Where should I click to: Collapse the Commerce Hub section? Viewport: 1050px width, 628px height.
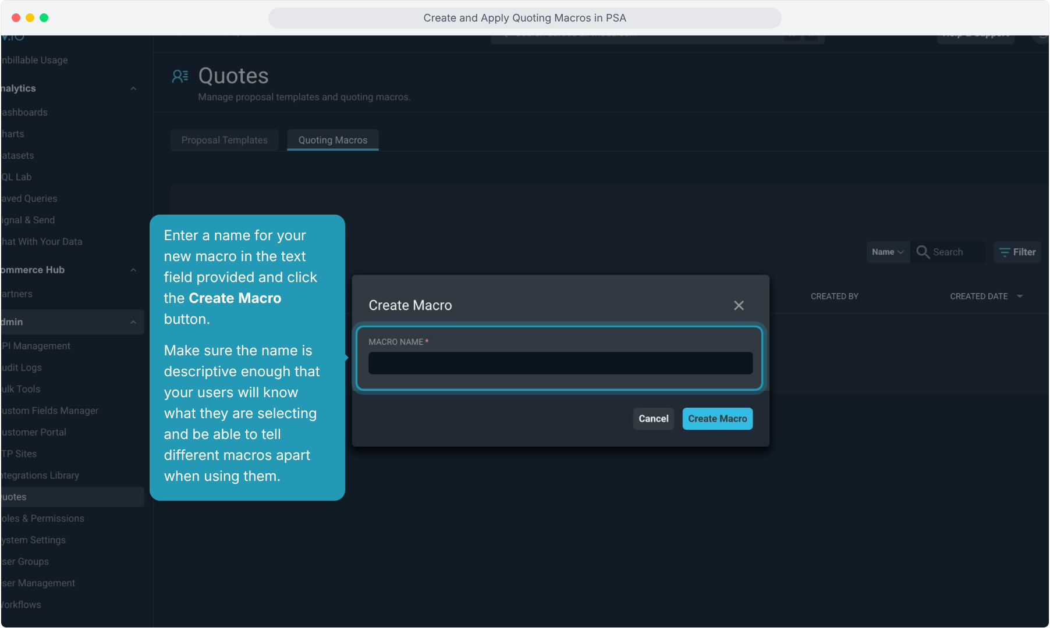point(133,270)
